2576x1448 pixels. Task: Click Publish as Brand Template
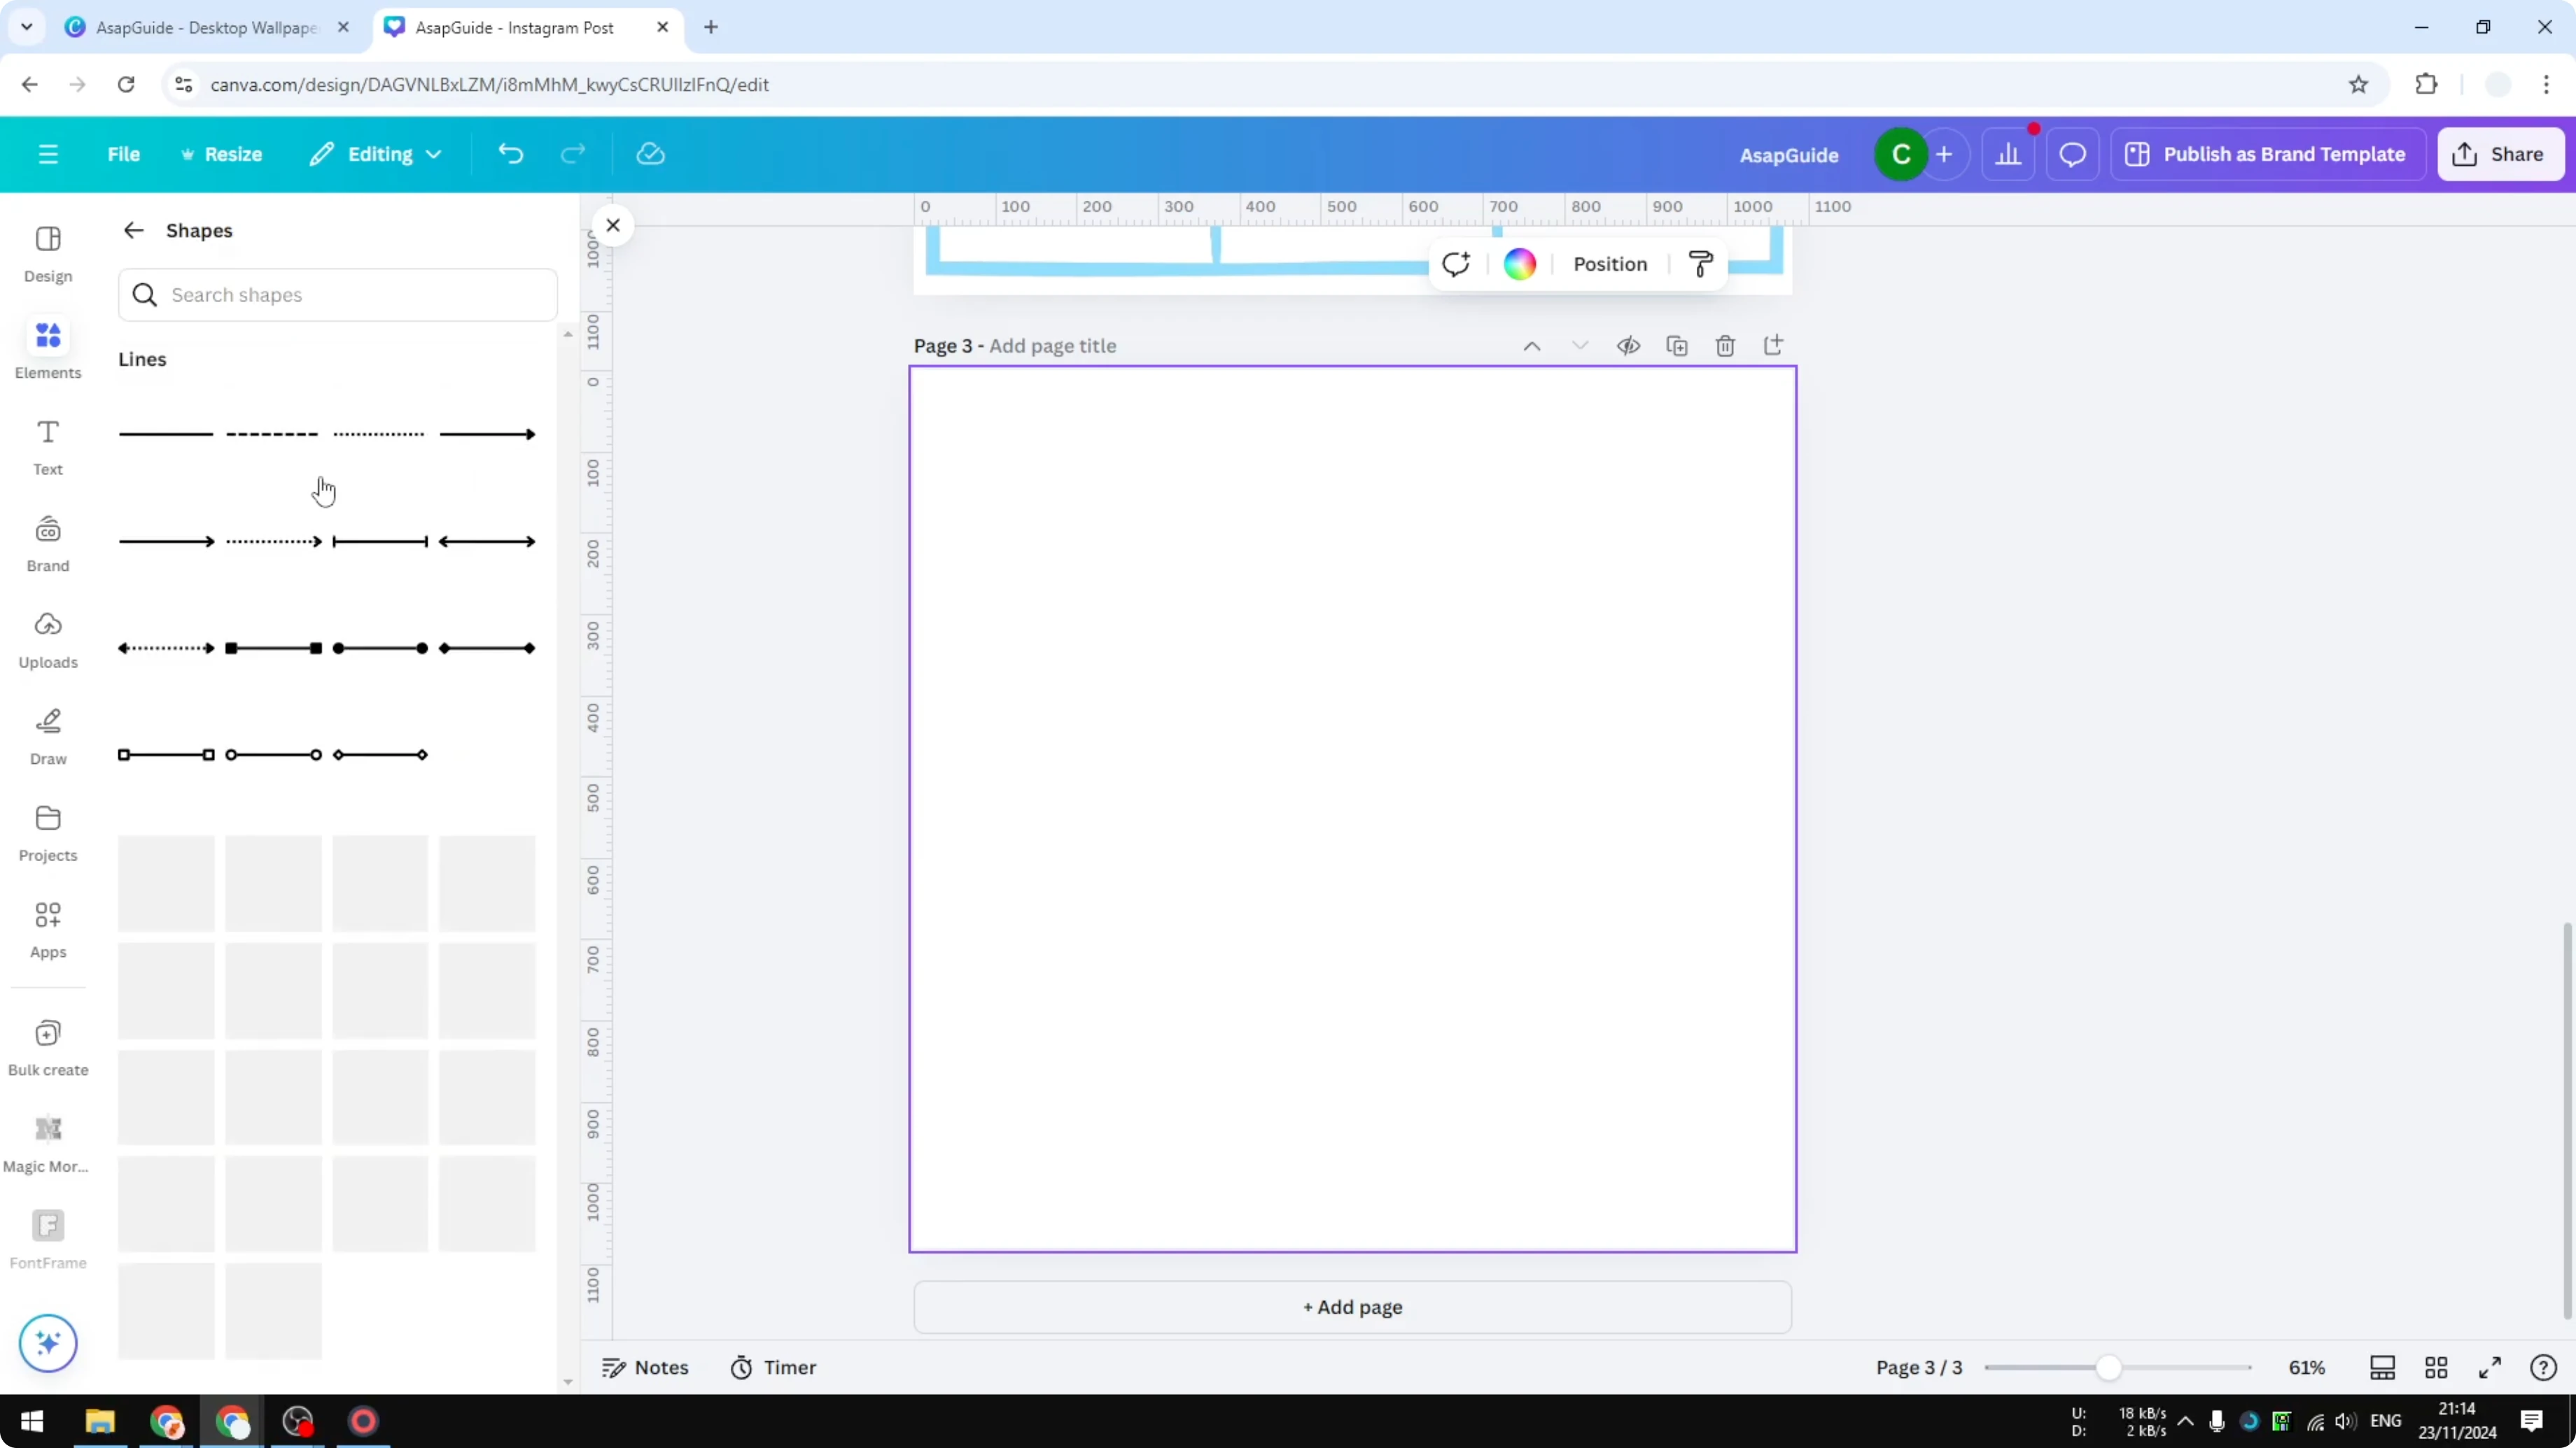(2267, 154)
